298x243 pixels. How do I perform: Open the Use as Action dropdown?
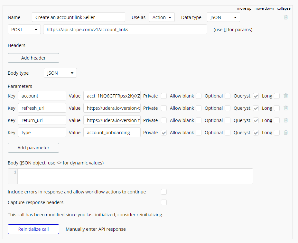162,17
